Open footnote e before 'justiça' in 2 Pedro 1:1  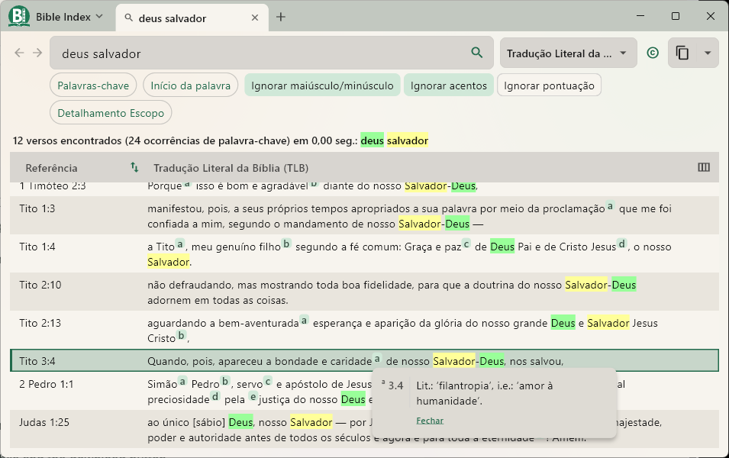[253, 396]
